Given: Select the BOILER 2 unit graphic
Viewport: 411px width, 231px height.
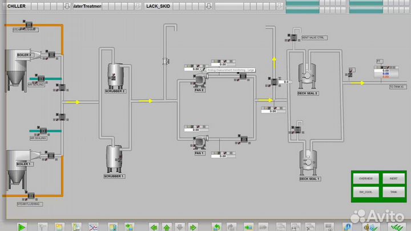Looking at the screenshot, I should tap(18, 66).
